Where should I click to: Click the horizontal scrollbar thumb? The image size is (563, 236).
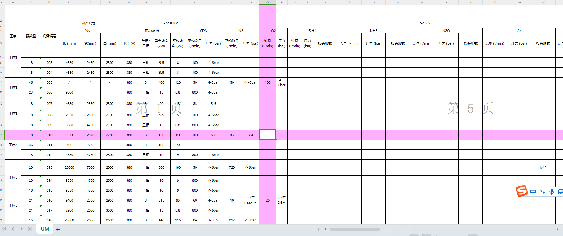pyautogui.click(x=355, y=229)
